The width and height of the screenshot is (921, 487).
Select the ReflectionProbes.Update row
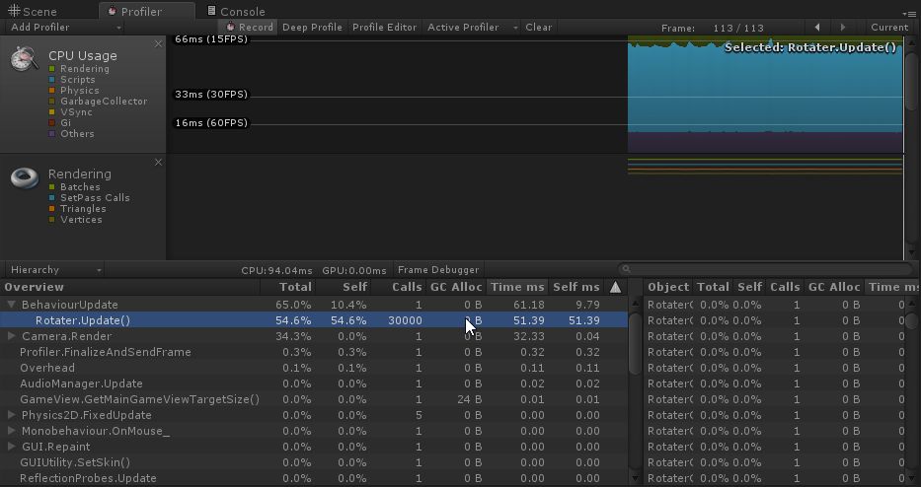(314, 478)
